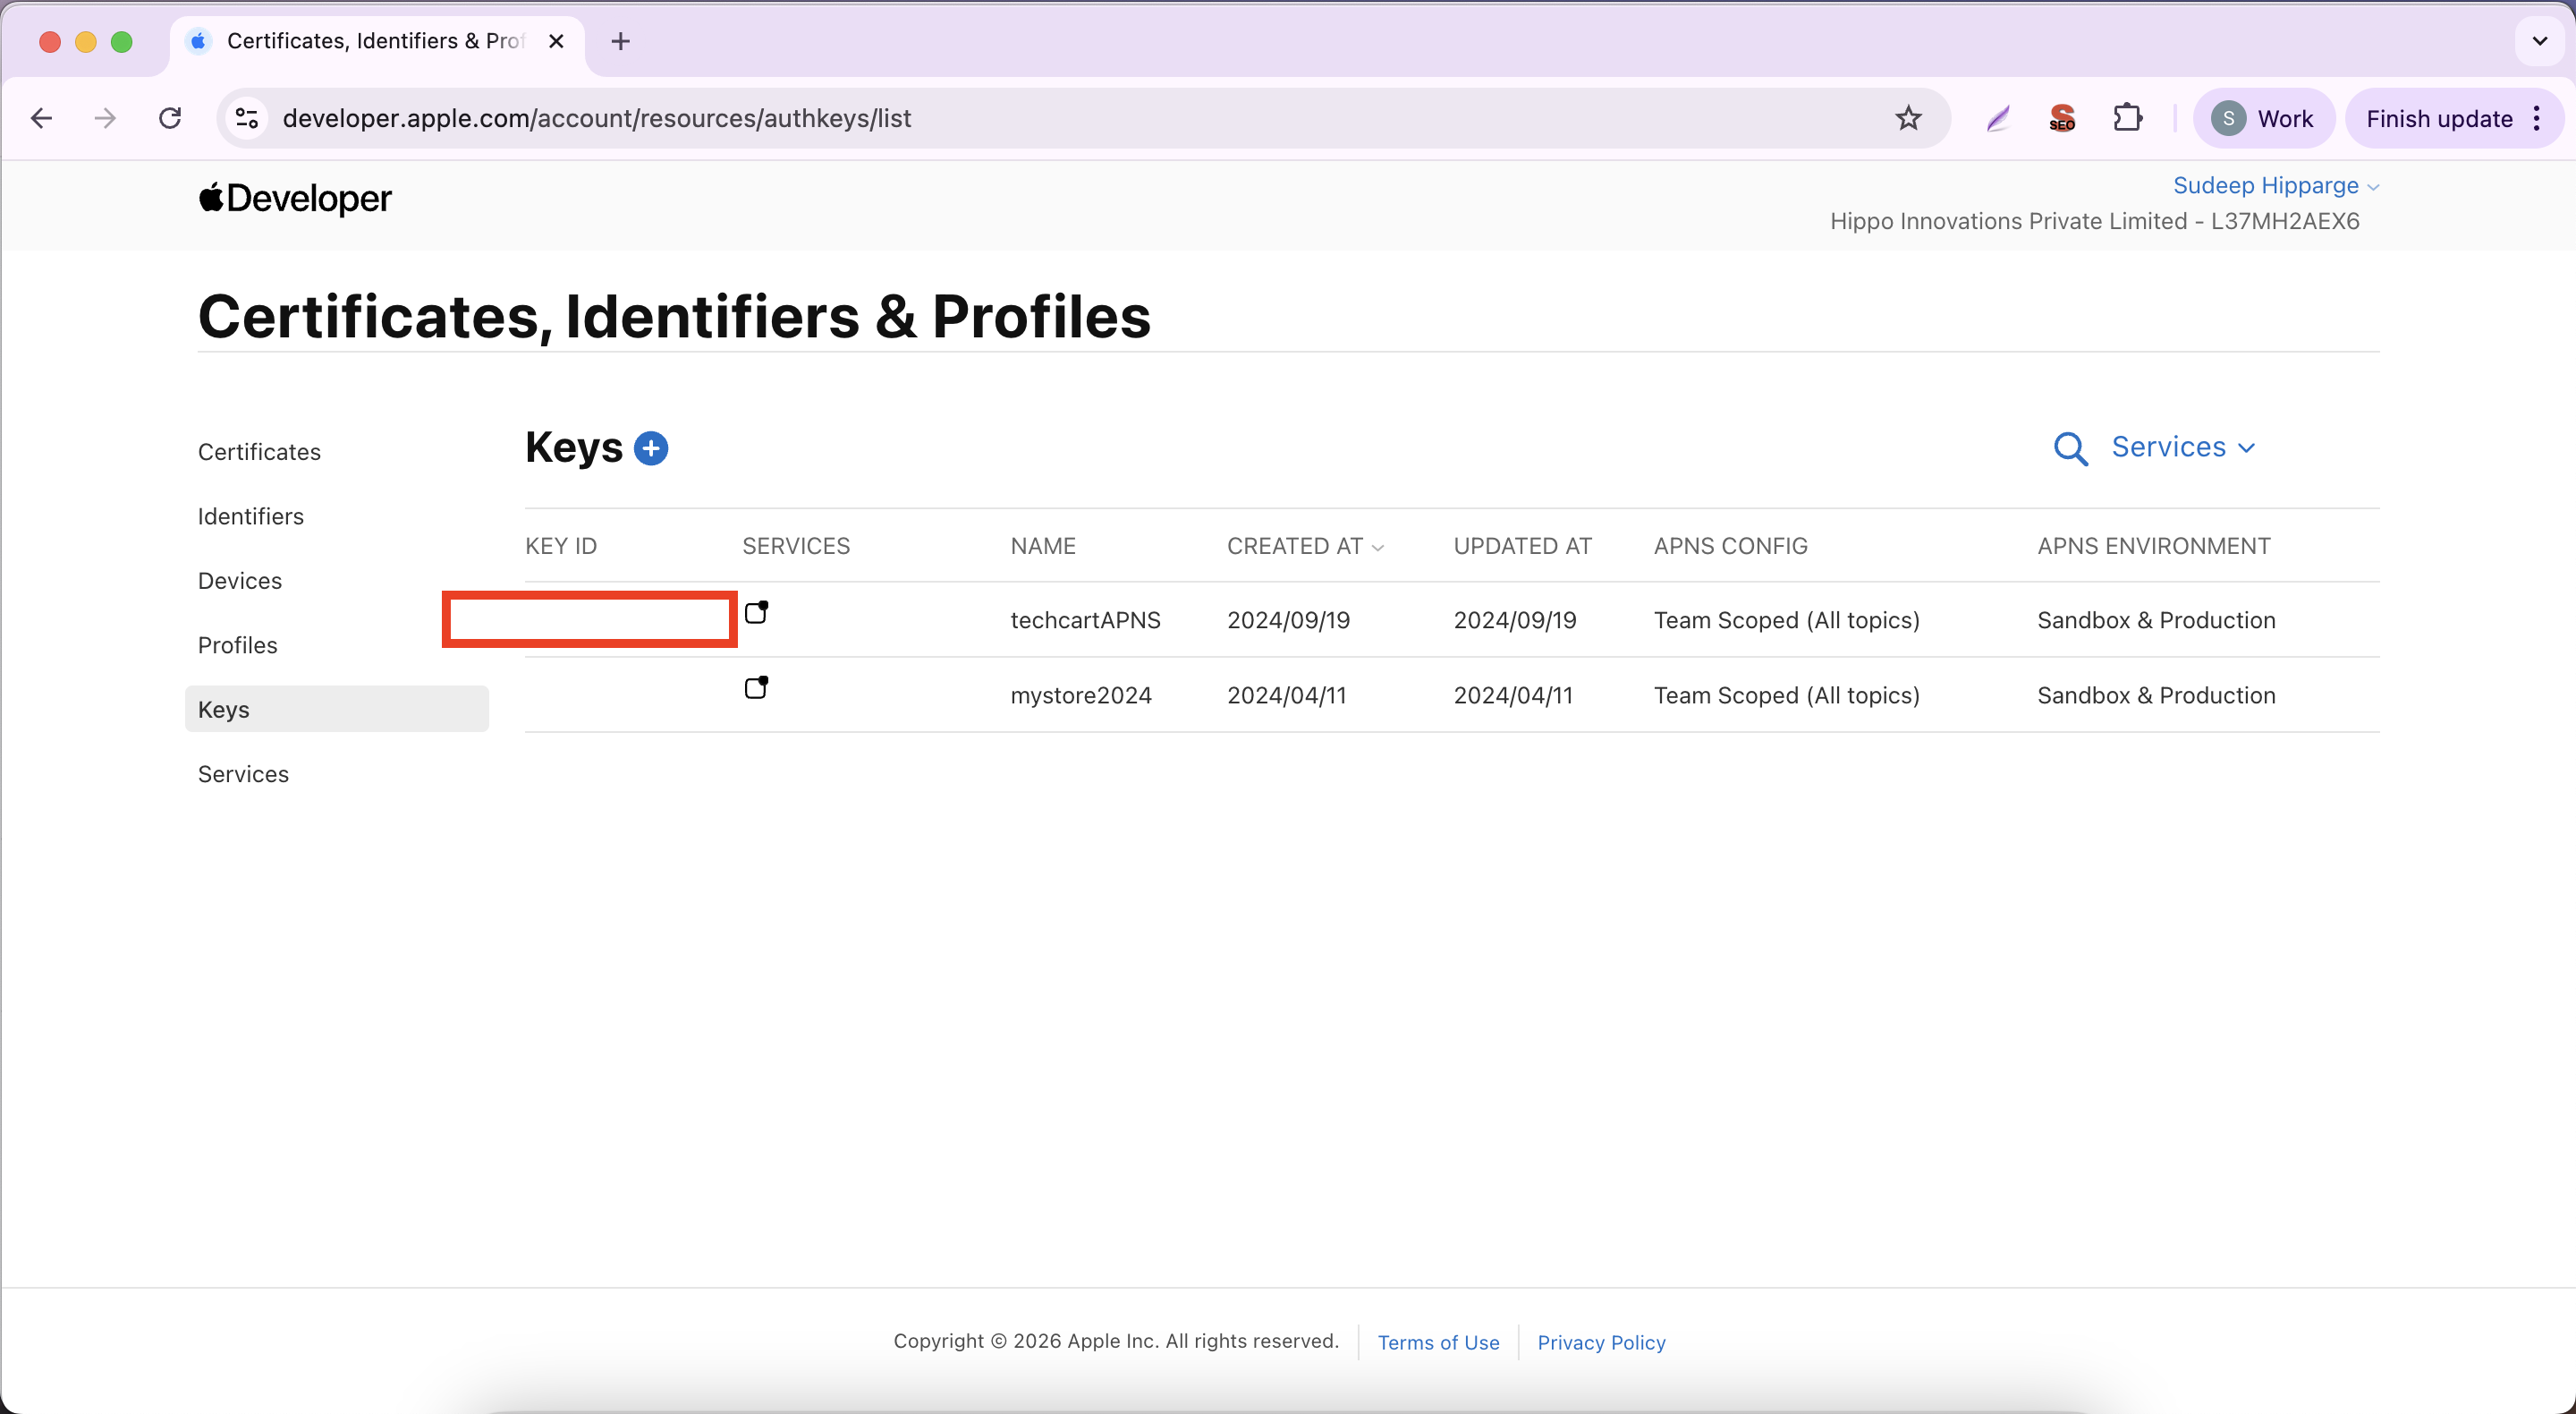Screen dimensions: 2576x1414
Task: Expand the Services filter dropdown
Action: pos(2183,447)
